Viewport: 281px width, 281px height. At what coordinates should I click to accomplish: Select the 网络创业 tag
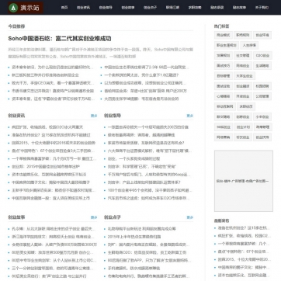click(x=243, y=65)
